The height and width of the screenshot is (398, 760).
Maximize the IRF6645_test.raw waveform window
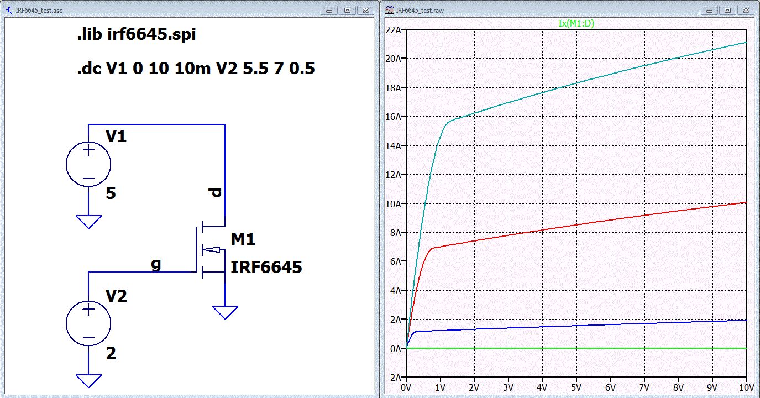[727, 10]
